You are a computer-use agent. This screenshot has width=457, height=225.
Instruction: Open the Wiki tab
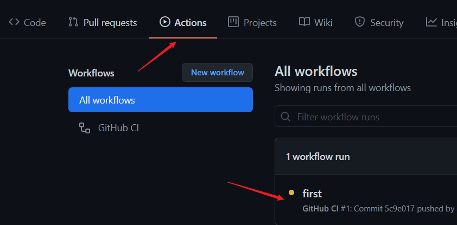pos(323,22)
